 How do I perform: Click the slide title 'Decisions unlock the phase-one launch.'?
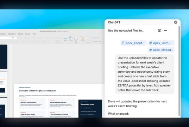coord(38,91)
